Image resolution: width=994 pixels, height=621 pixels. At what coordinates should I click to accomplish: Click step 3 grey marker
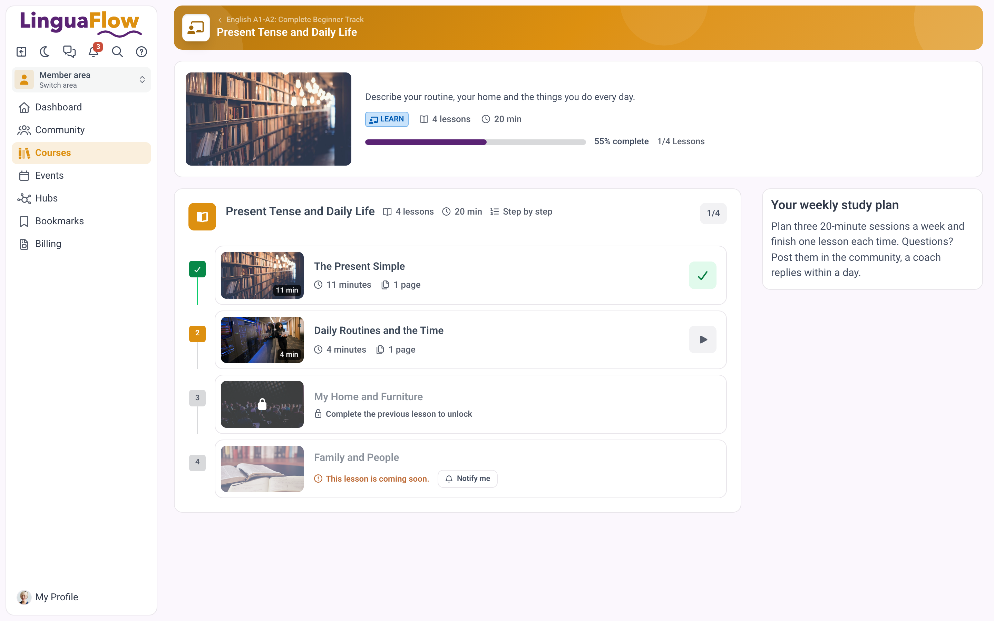pos(197,398)
